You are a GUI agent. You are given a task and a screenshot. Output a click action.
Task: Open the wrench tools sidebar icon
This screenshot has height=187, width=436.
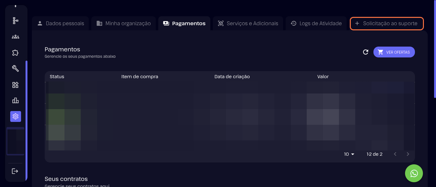pyautogui.click(x=15, y=68)
